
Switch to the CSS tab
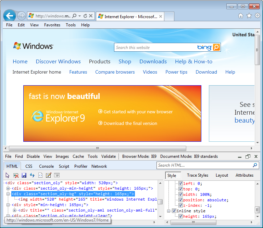29,166
